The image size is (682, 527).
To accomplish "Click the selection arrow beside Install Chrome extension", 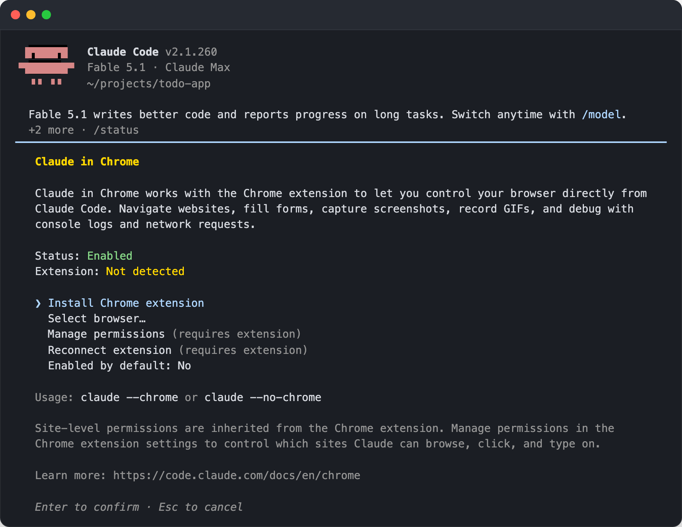I will 38,303.
